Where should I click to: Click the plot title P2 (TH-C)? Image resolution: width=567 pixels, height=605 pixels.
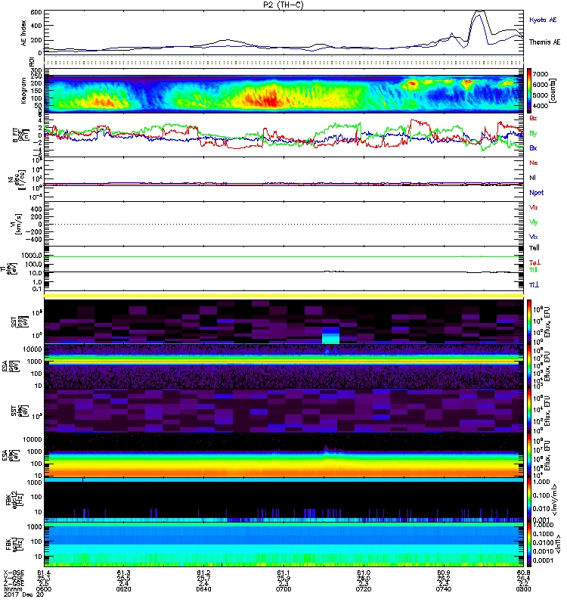click(283, 5)
